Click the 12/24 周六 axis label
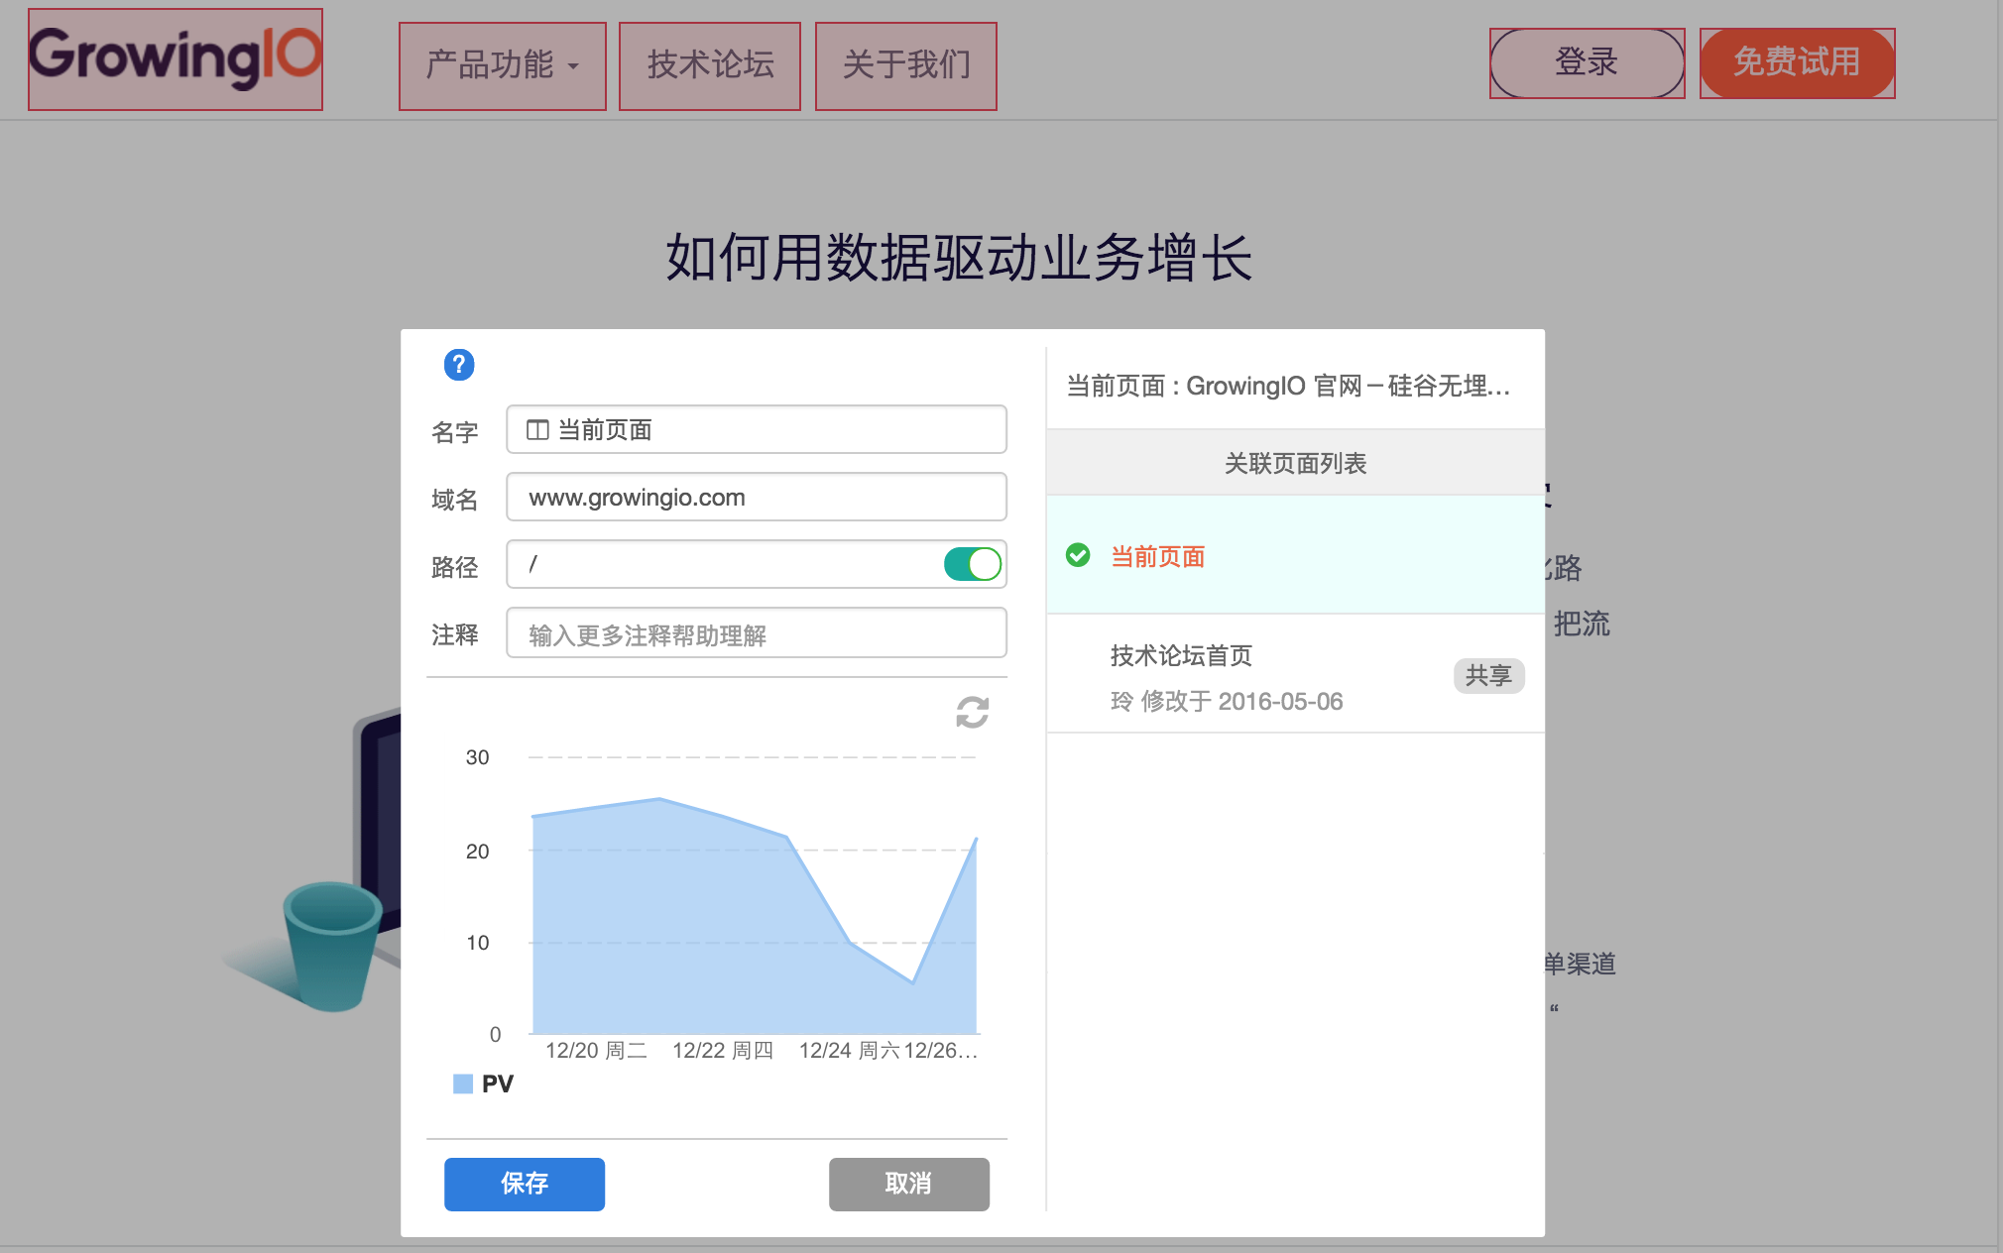Viewport: 2003px width, 1253px height. pos(850,1050)
